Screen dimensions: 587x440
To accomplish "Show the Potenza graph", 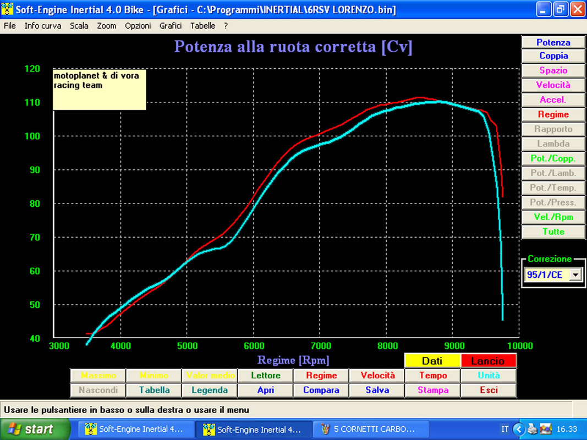I will 553,42.
